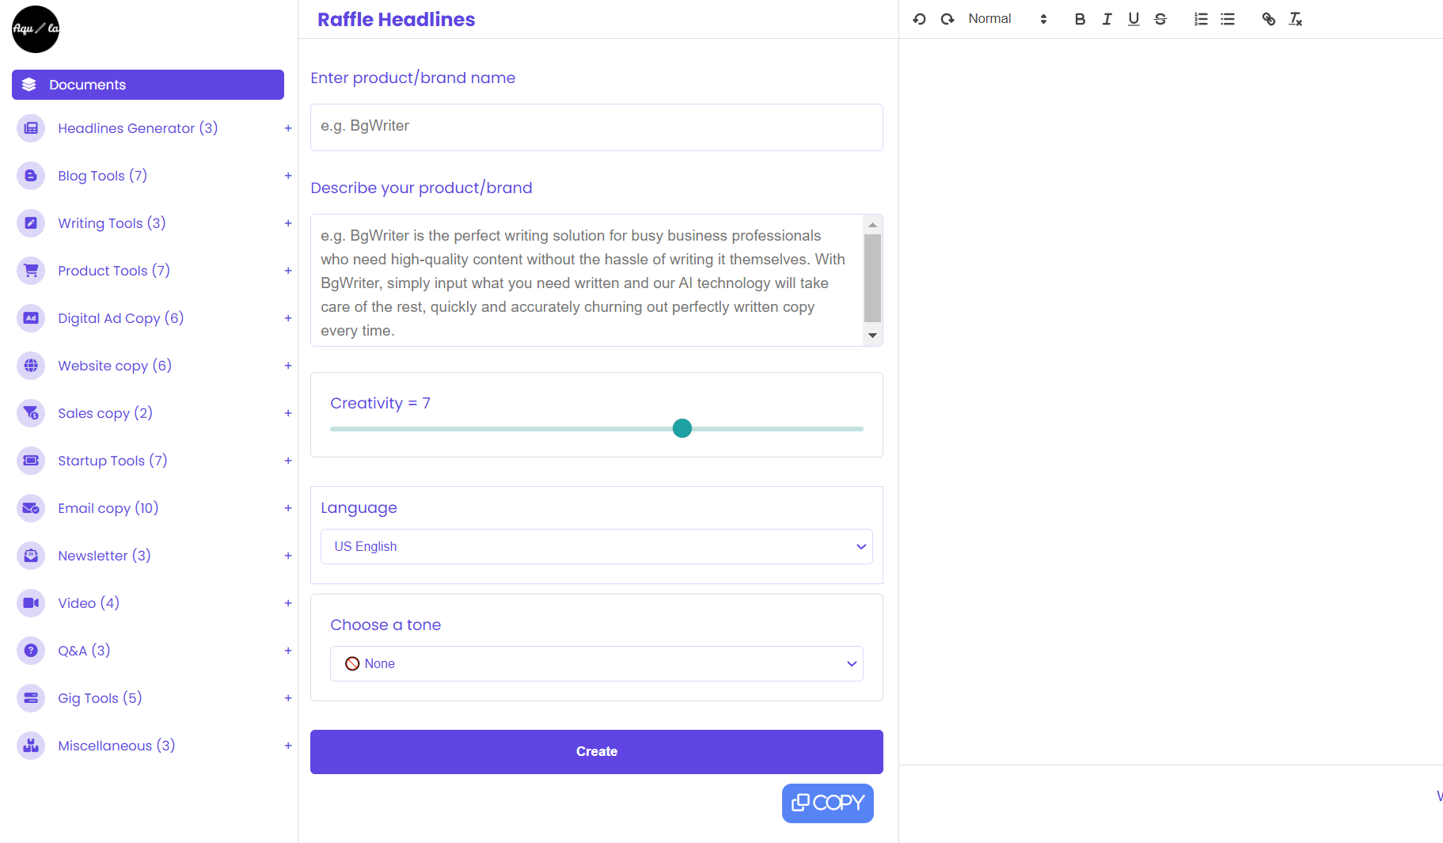Image resolution: width=1443 pixels, height=843 pixels.
Task: Expand Video with its plus sign
Action: coord(288,603)
